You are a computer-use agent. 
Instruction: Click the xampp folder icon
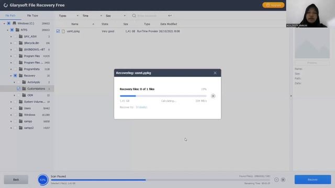21,121
